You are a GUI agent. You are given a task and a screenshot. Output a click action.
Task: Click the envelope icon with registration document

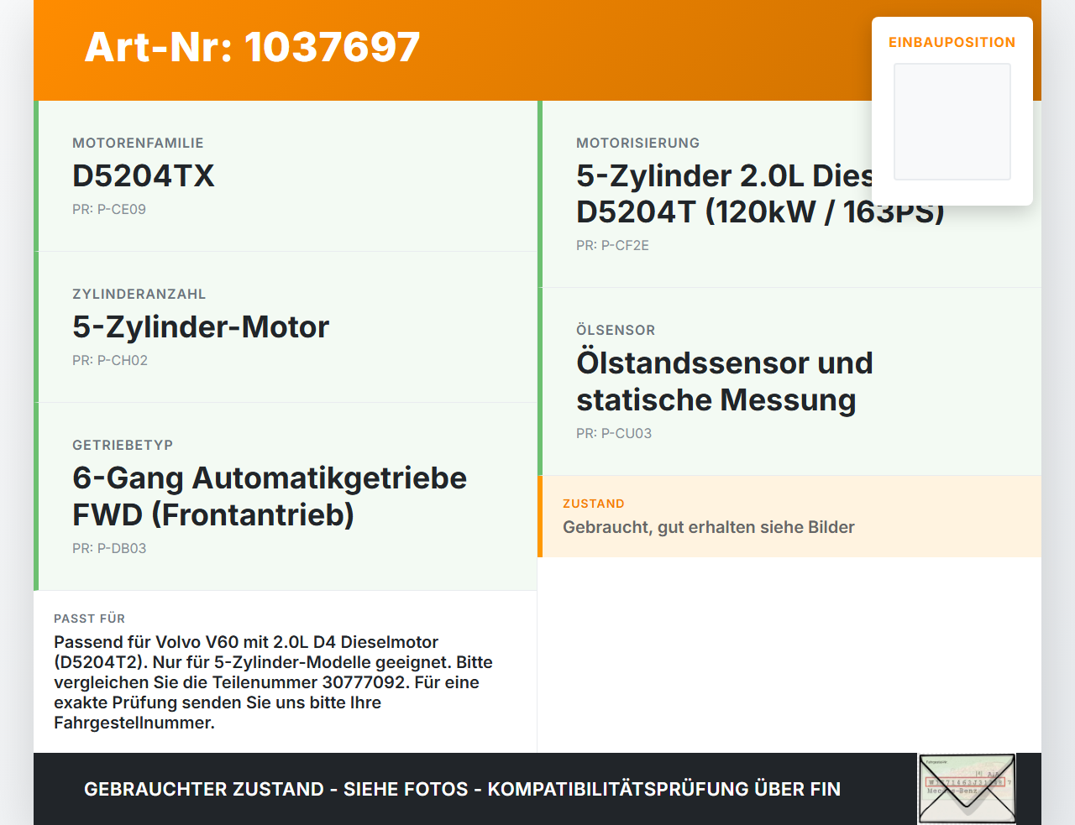pos(967,789)
